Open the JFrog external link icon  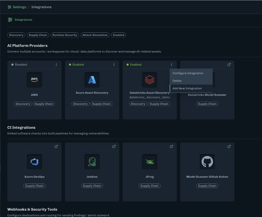[x=171, y=147]
